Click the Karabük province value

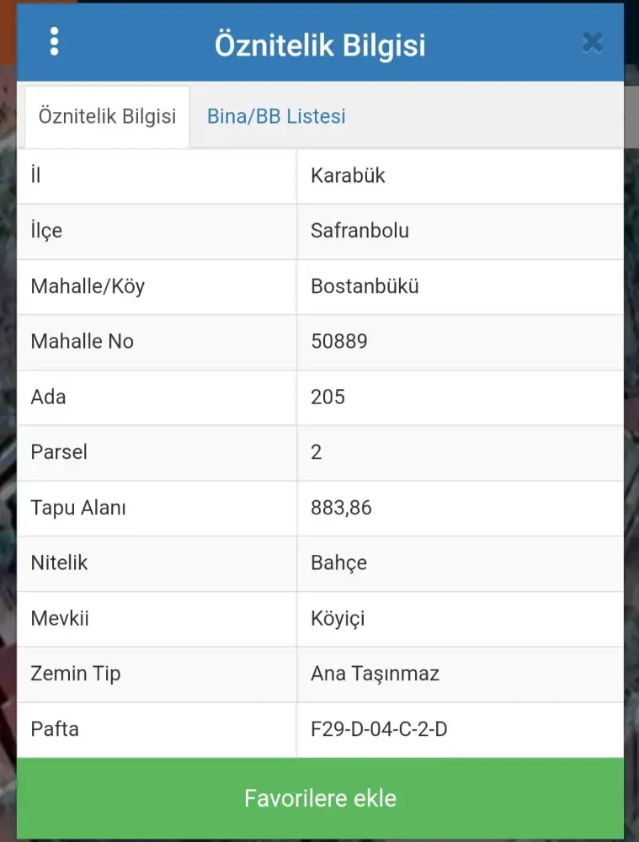[x=348, y=176]
